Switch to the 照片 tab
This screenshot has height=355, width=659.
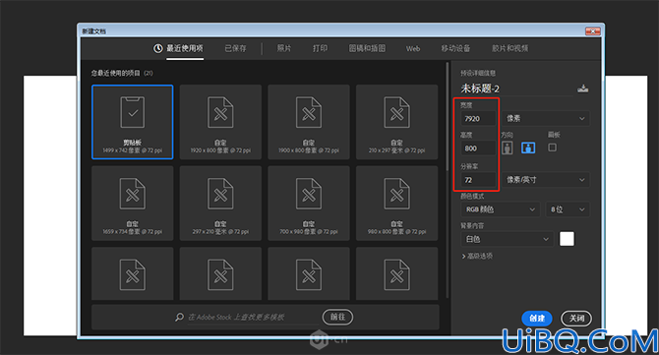pyautogui.click(x=284, y=49)
